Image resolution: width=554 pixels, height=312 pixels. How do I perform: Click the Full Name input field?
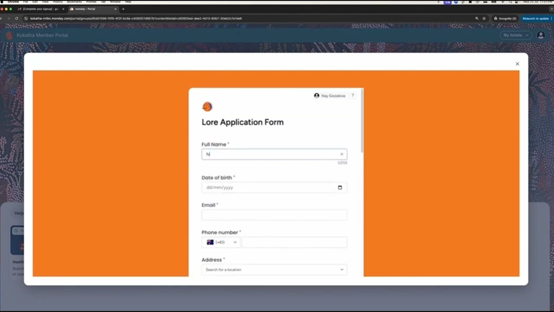tap(274, 154)
